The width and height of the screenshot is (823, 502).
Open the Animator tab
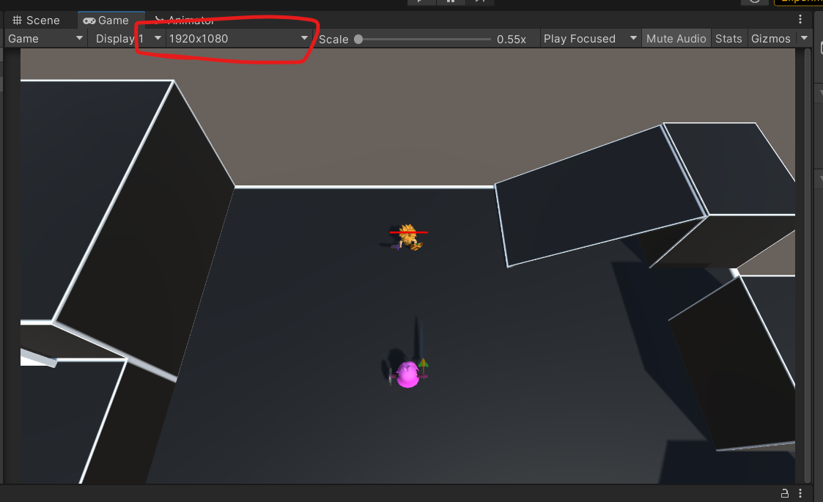point(185,21)
